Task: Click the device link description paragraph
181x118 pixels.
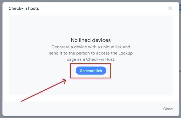Action: tap(91, 53)
